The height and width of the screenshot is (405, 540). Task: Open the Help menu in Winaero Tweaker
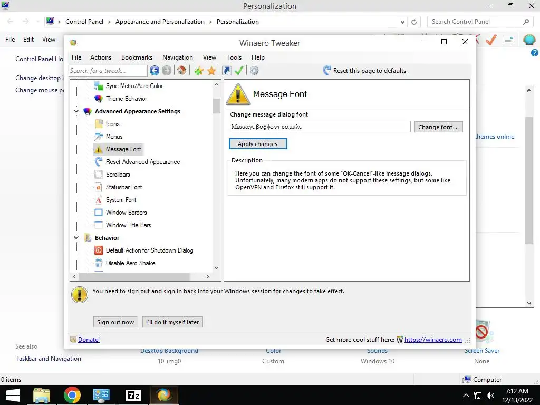258,57
